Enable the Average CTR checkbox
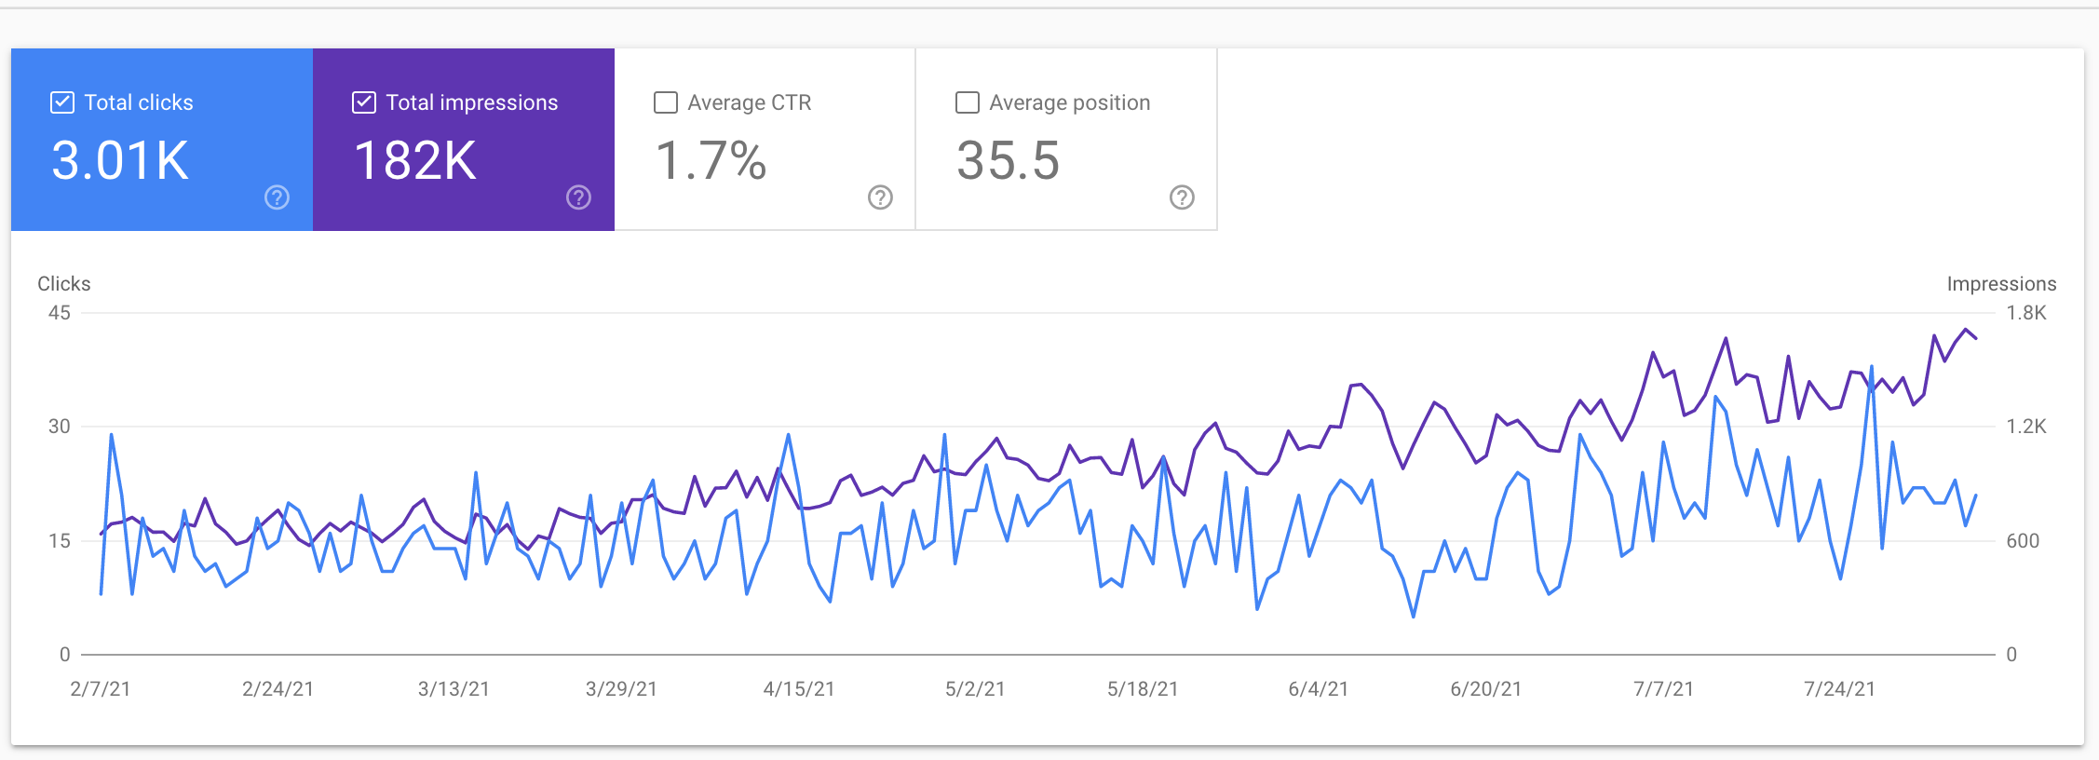The image size is (2099, 760). pos(666,102)
